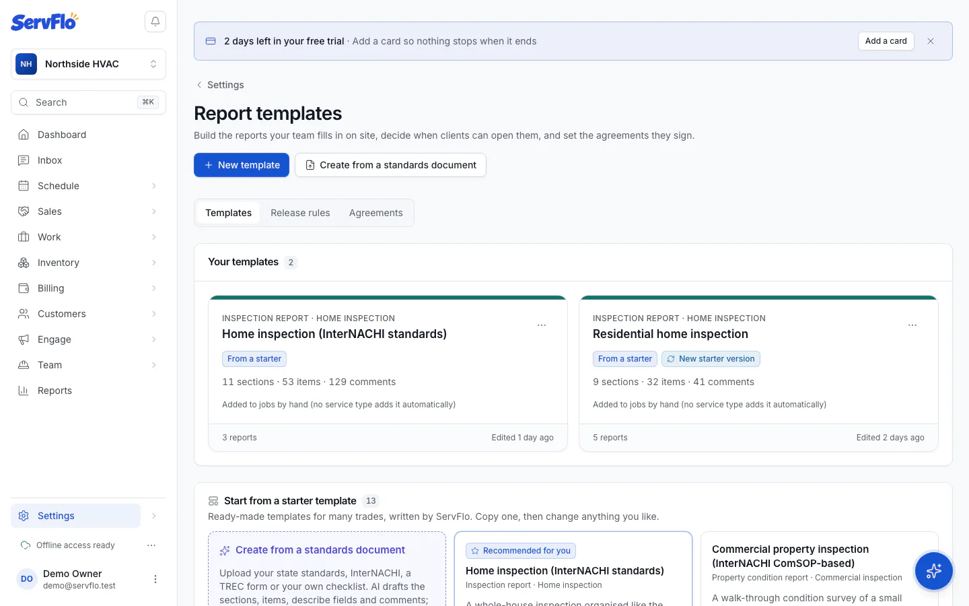
Task: Expand the Settings menu chevron
Action: click(x=154, y=516)
